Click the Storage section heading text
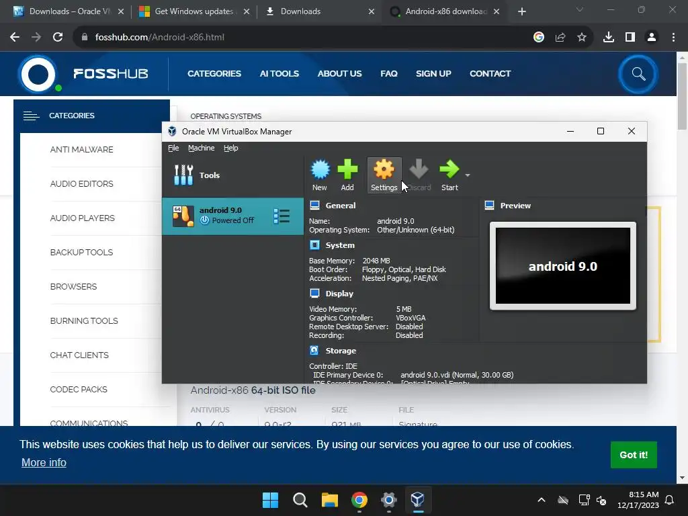The image size is (688, 516). pyautogui.click(x=341, y=351)
